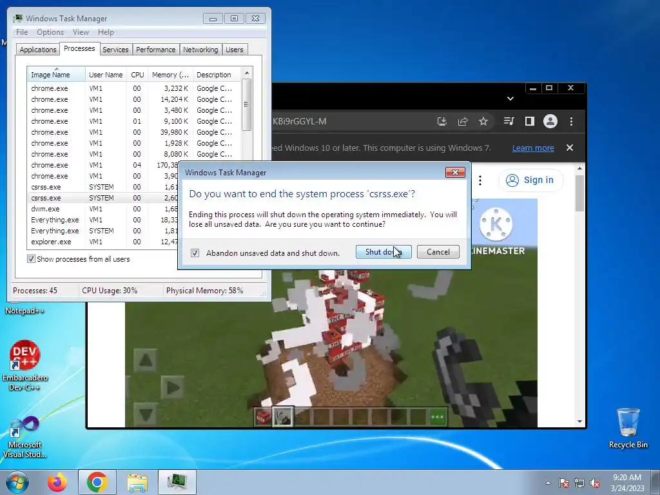Uncheck Abandon unsaved data and shut down
The image size is (660, 495).
click(x=195, y=253)
